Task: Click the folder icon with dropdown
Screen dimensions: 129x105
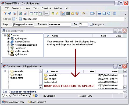Action: tap(83, 13)
